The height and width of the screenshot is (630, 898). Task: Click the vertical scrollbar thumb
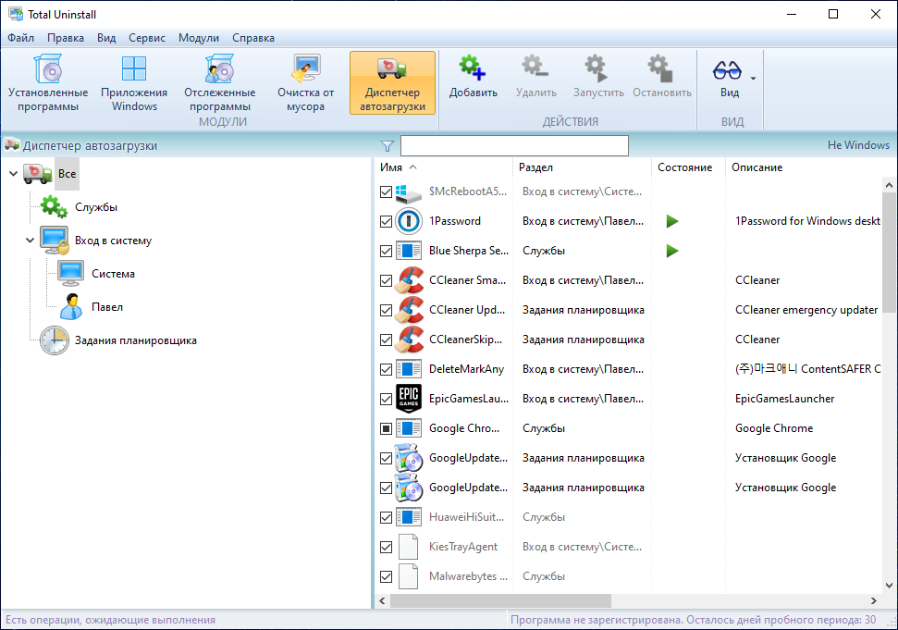coord(889,252)
